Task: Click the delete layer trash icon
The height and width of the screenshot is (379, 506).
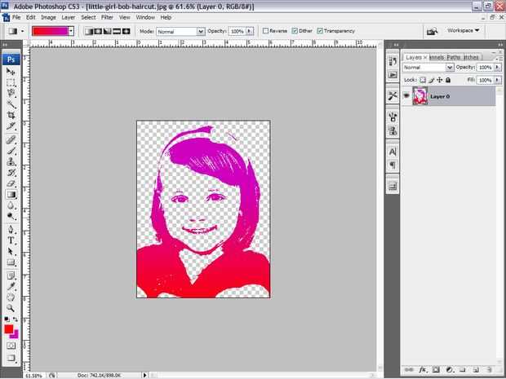Action: [x=487, y=370]
